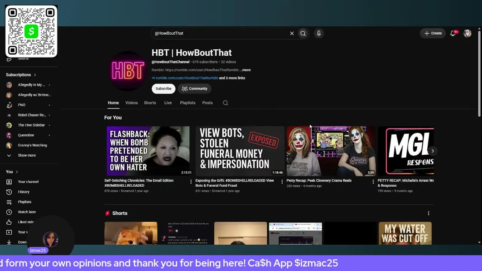The width and height of the screenshot is (482, 271).
Task: Open options menu for Self-Snitching Chronicles video
Action: [x=191, y=182]
